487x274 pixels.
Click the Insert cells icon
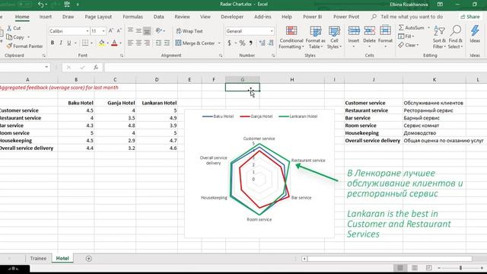(x=354, y=30)
